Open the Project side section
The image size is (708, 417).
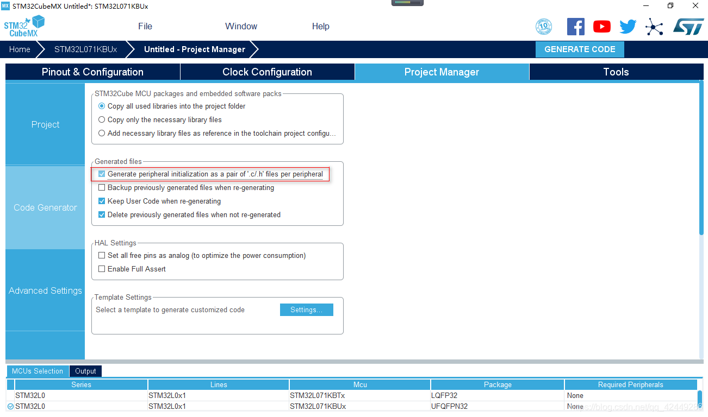[45, 124]
